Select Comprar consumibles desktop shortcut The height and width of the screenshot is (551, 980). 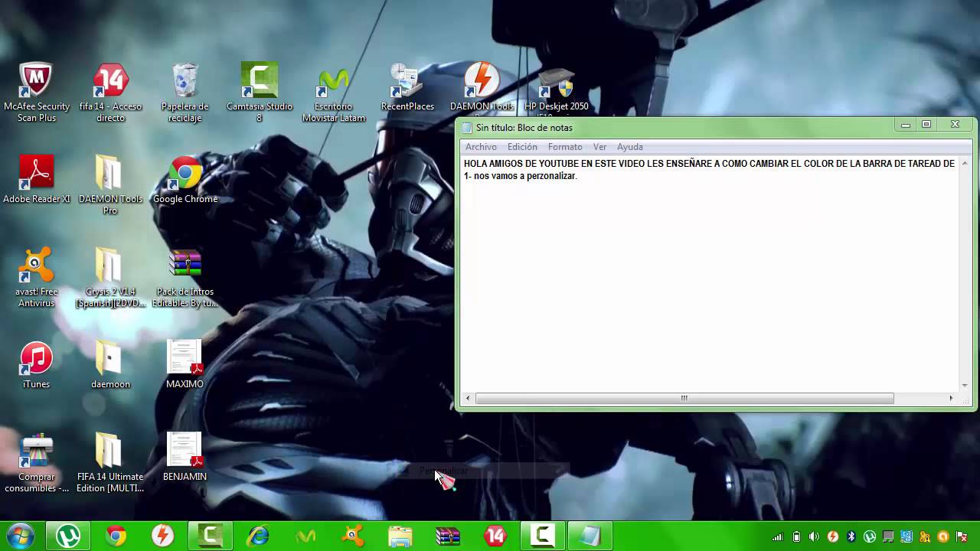tap(36, 463)
